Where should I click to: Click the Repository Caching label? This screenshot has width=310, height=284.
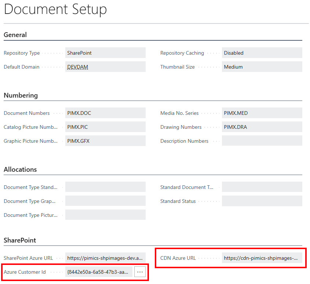coord(182,53)
